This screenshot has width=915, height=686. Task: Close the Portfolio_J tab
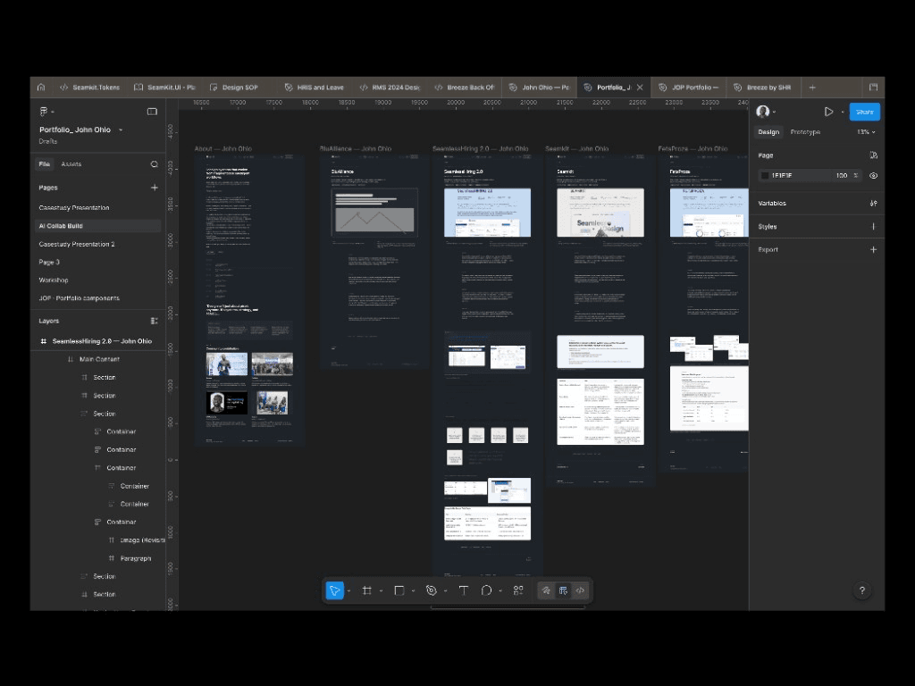[640, 88]
